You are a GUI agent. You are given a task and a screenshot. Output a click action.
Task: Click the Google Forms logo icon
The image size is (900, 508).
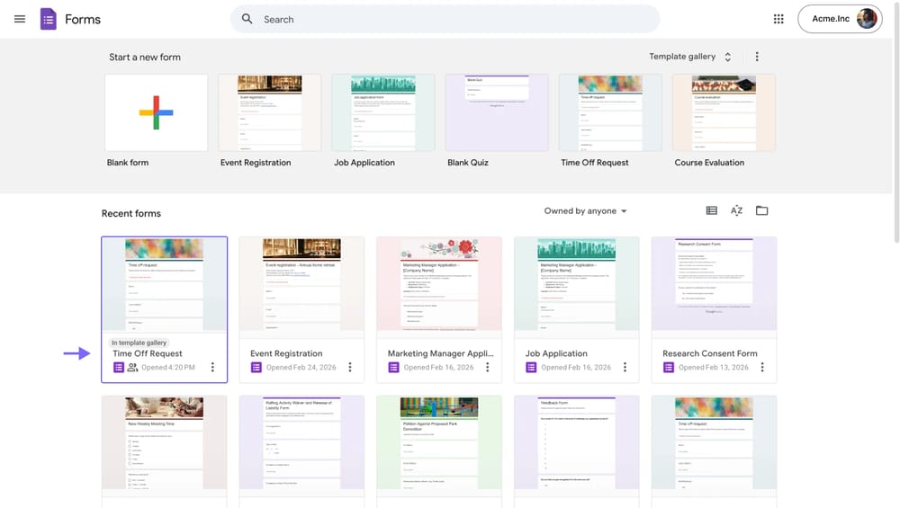point(49,19)
